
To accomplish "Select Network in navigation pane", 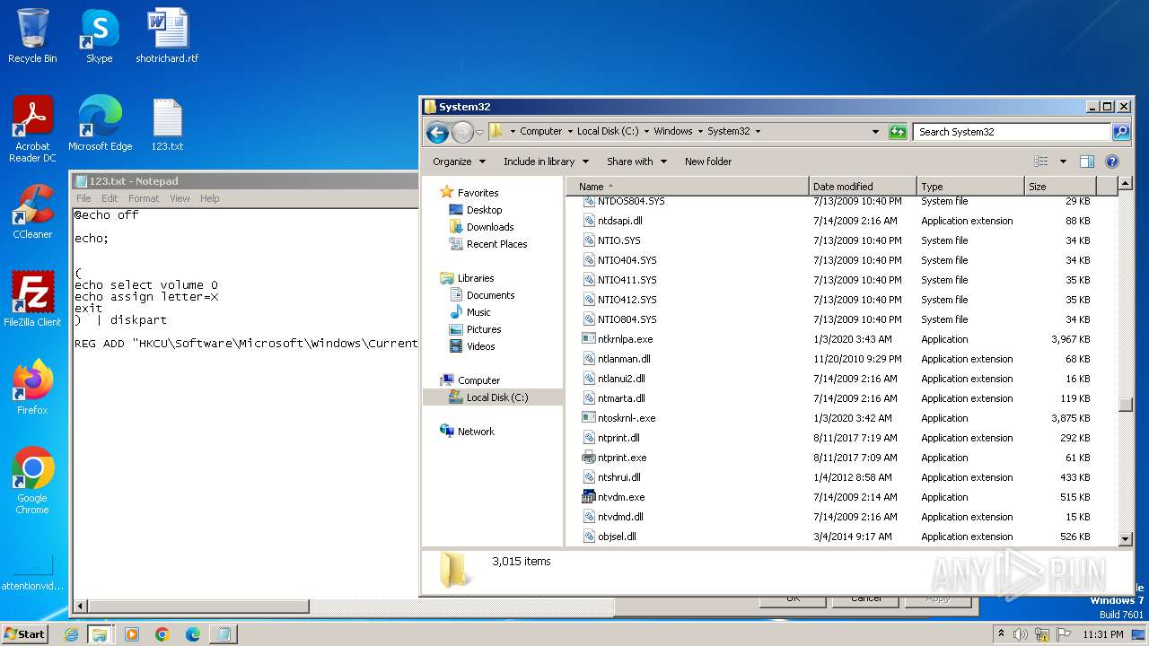I will 476,432.
